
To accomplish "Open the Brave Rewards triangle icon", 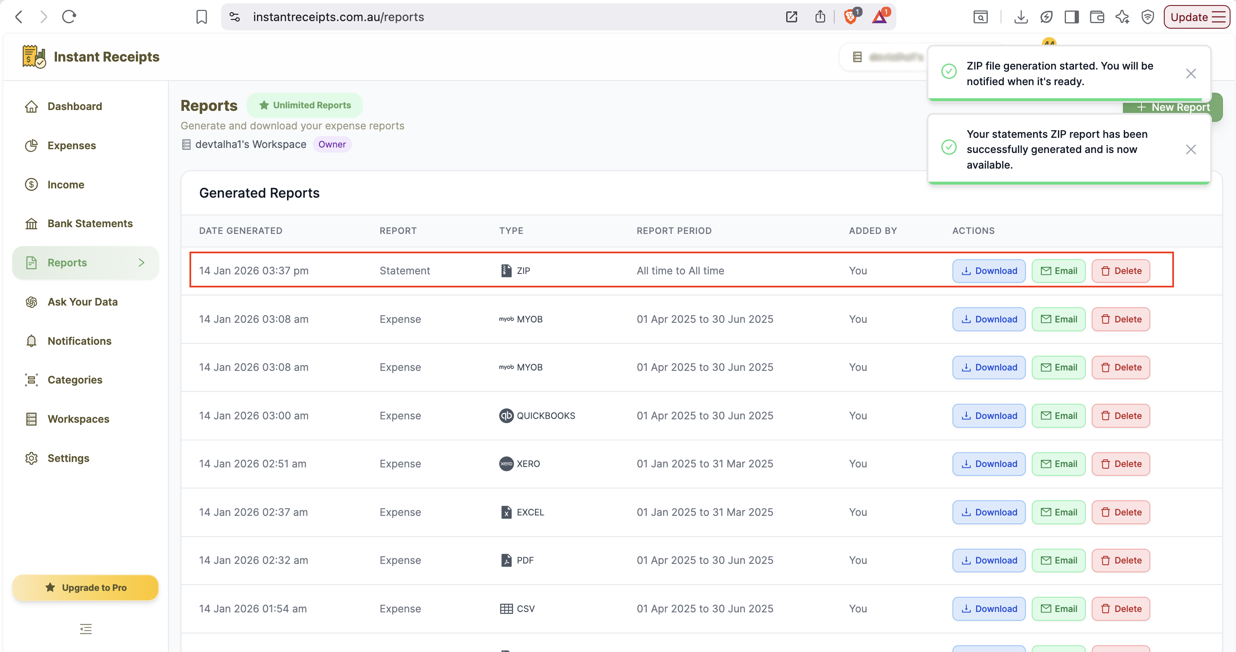I will [880, 17].
